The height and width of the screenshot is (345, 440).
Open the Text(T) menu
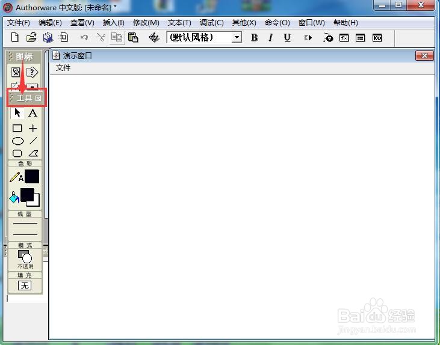(x=179, y=23)
